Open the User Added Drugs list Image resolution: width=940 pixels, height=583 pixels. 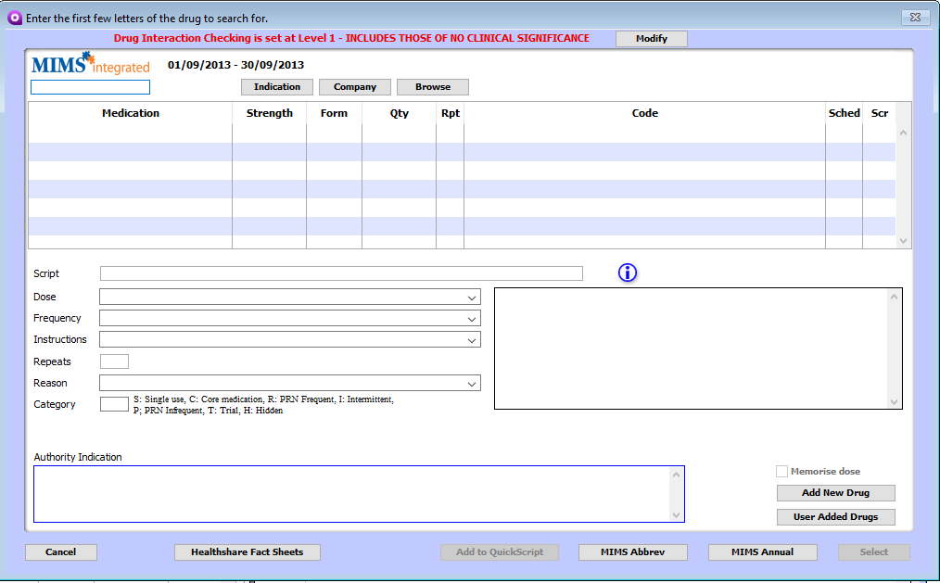tap(835, 516)
